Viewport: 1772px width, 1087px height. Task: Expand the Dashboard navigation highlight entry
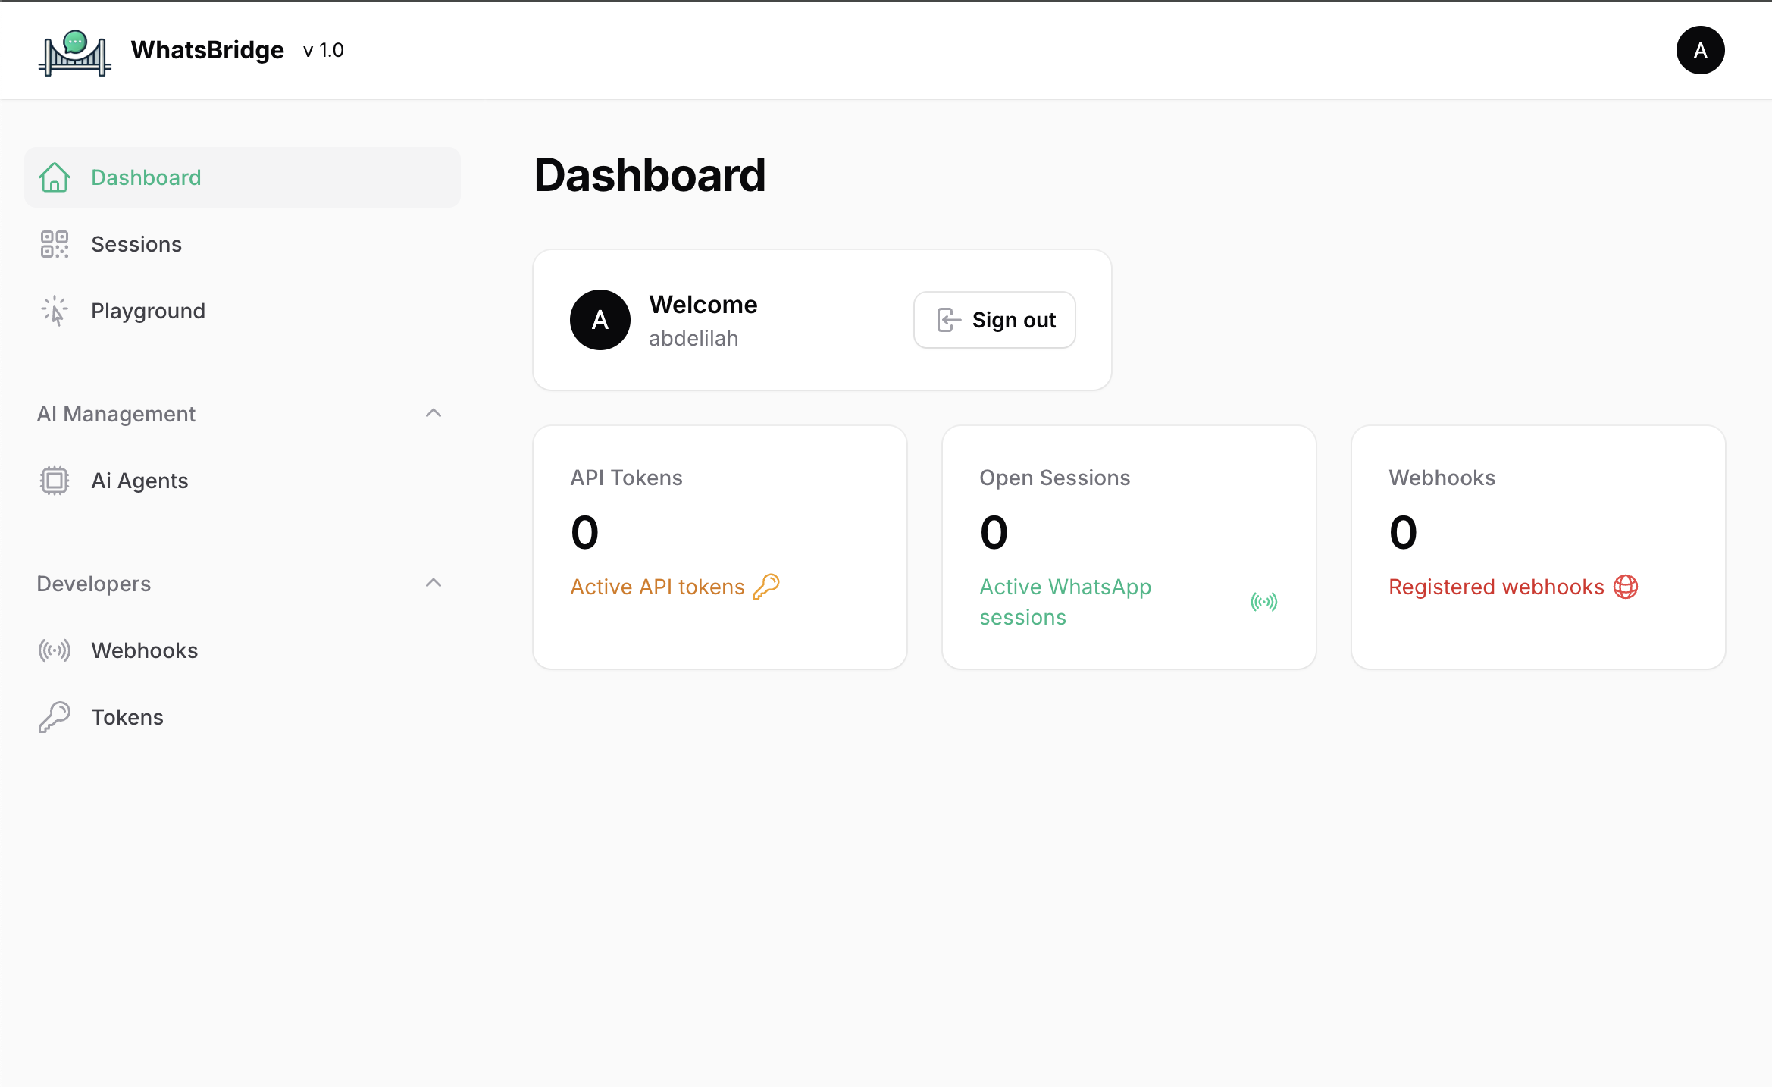(x=146, y=177)
